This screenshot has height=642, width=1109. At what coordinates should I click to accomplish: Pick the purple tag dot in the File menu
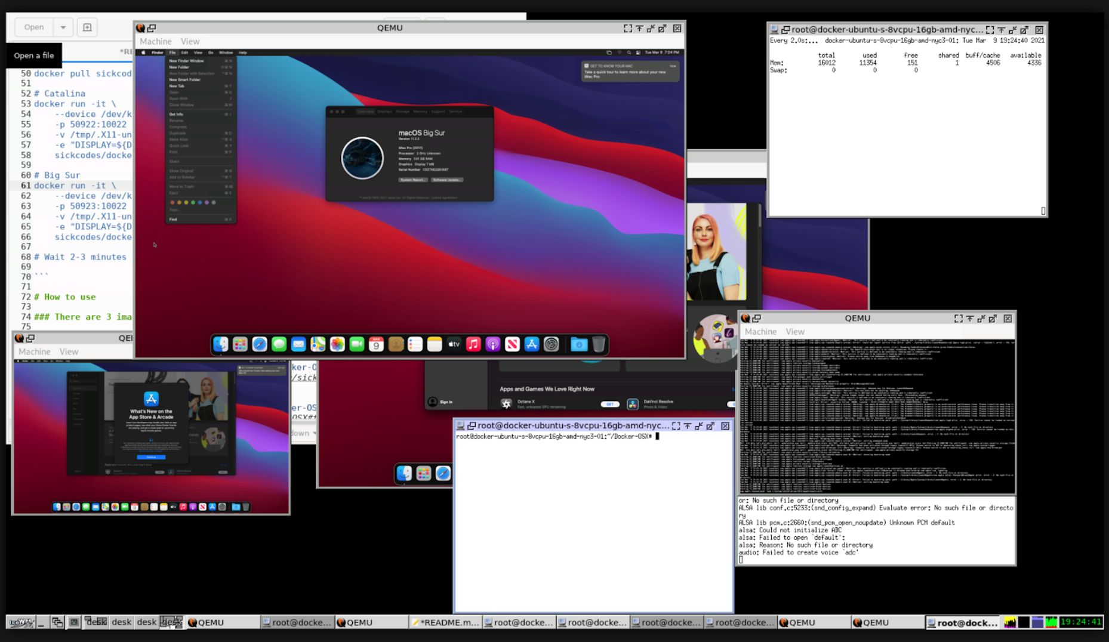click(207, 202)
